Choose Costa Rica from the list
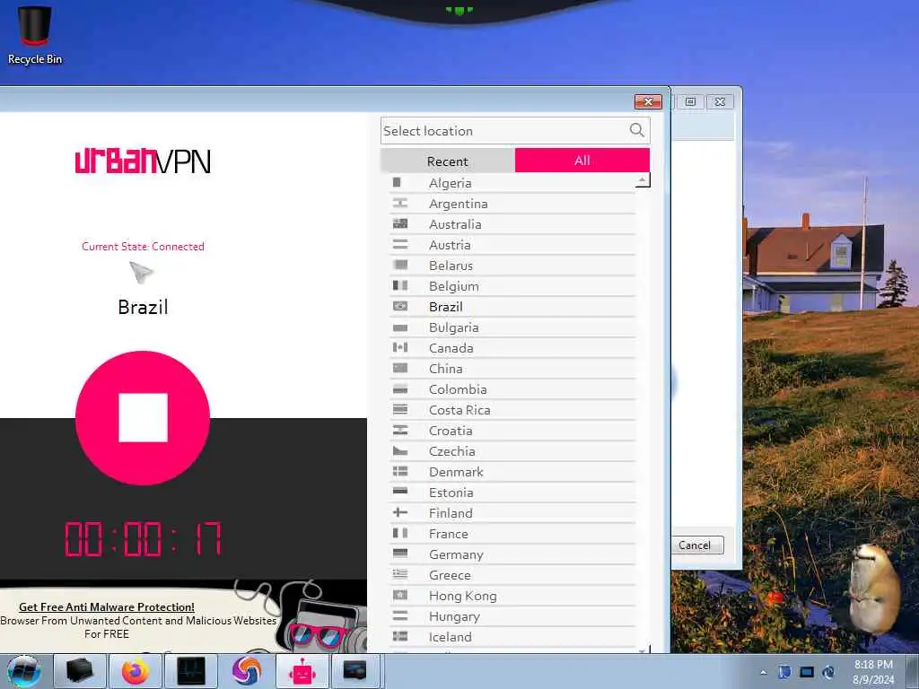Screen dimensions: 919x689 click(x=512, y=409)
